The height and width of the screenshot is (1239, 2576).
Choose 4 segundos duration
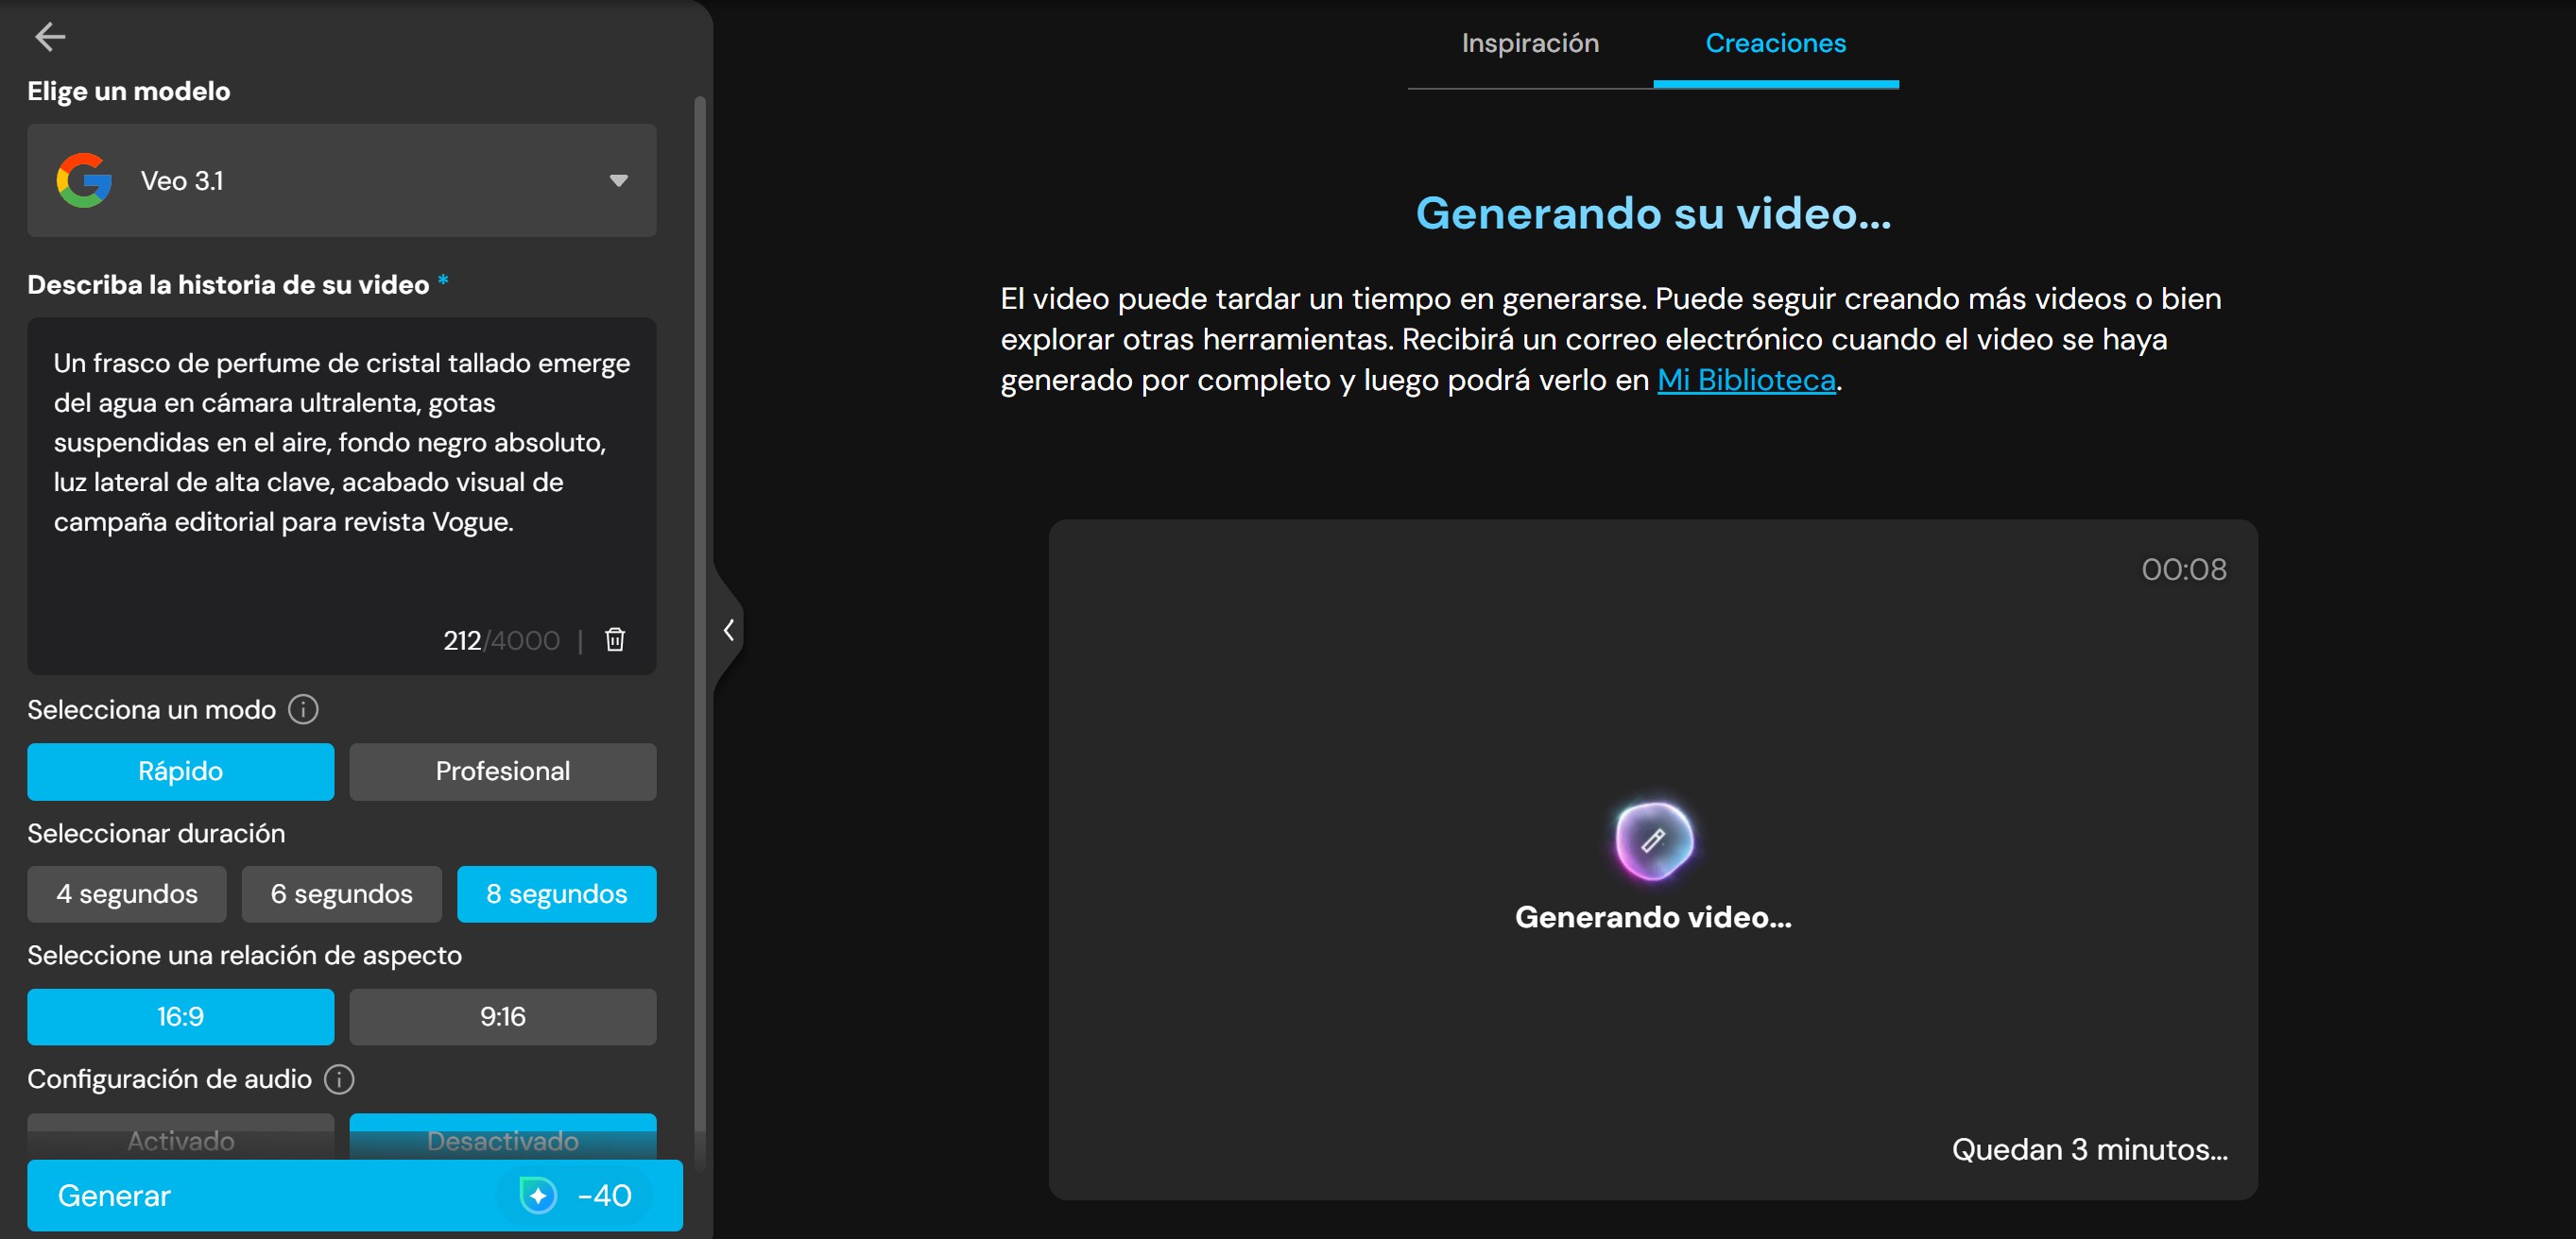click(126, 893)
